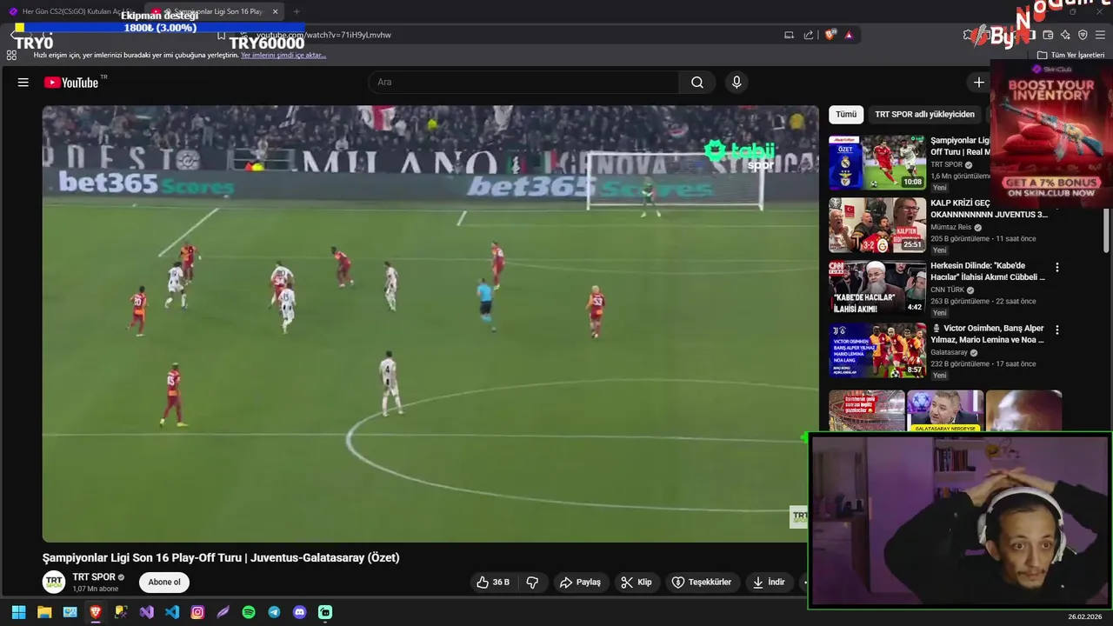Close the Şampiyonlar Ligi browser tab
1113x626 pixels.
click(276, 11)
